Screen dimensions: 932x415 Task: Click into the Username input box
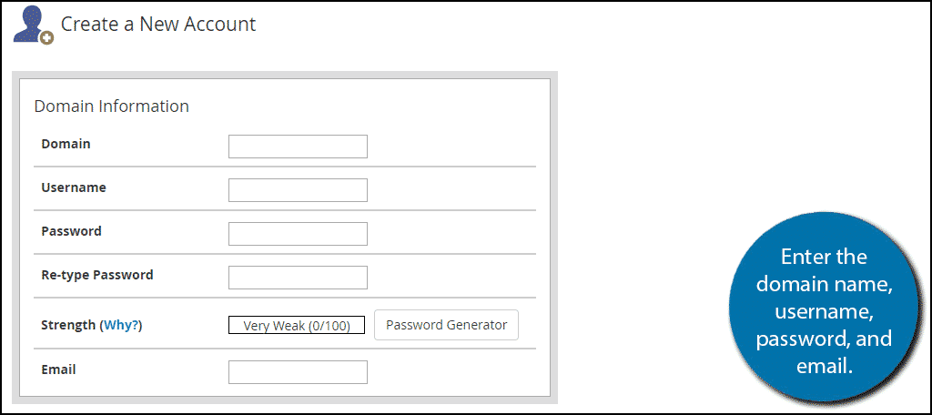click(x=298, y=190)
